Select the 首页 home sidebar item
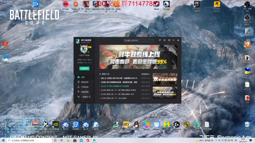The width and height of the screenshot is (255, 143). (84, 77)
